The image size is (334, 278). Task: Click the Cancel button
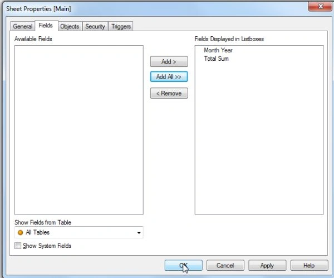click(x=225, y=265)
